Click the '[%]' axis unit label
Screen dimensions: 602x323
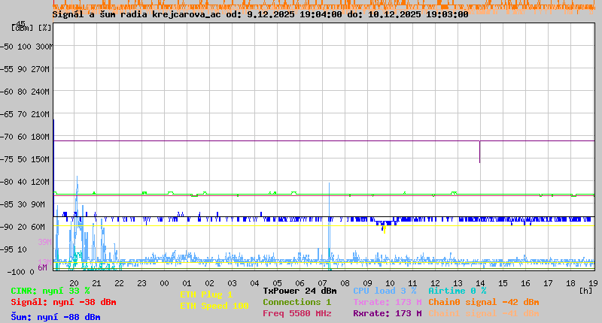tap(45, 28)
